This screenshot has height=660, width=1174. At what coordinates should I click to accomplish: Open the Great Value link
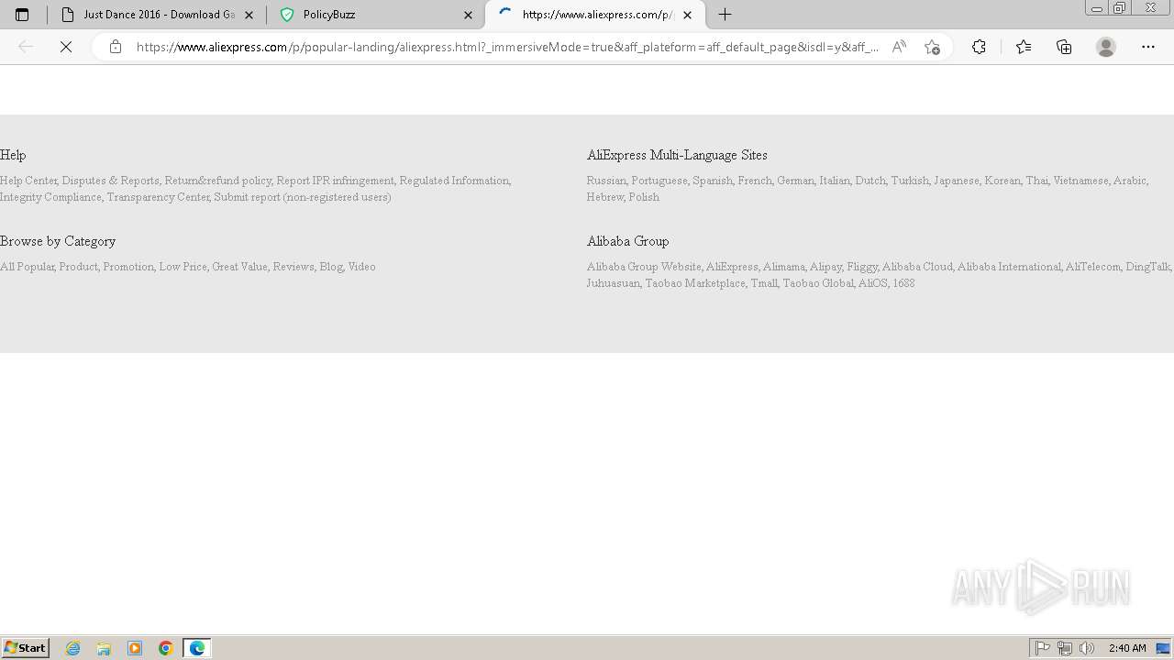[x=239, y=267]
